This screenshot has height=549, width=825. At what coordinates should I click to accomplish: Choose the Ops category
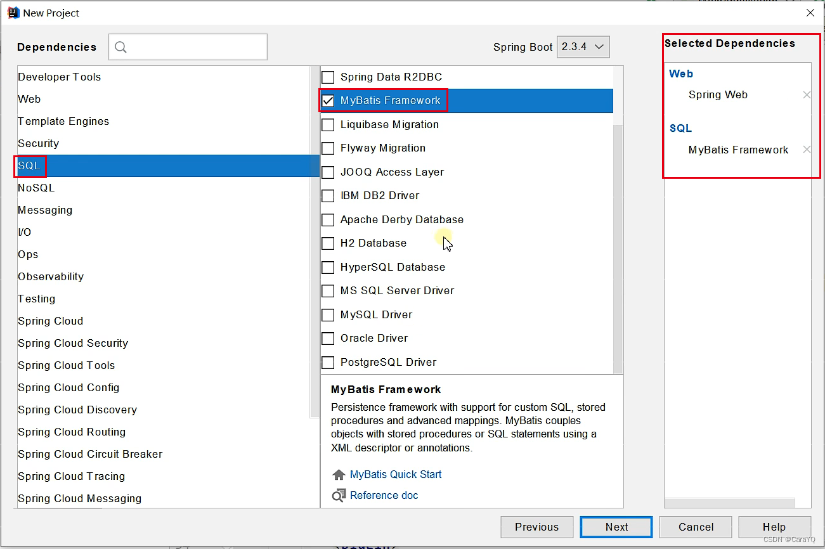tap(164, 255)
